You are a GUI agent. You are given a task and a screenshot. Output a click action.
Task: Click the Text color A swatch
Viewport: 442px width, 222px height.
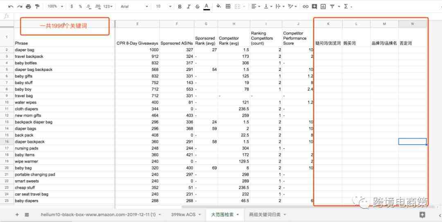(x=207, y=7)
